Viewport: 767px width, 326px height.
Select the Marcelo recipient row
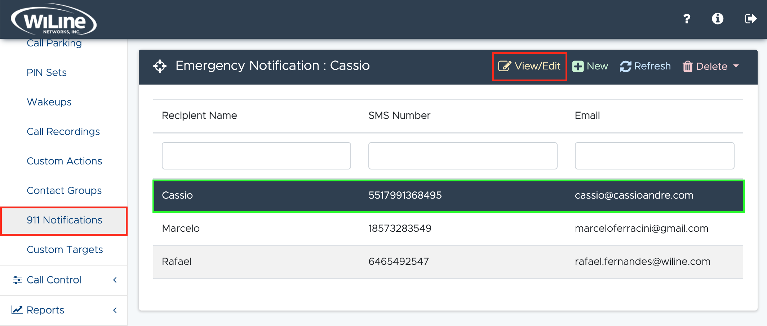click(448, 228)
